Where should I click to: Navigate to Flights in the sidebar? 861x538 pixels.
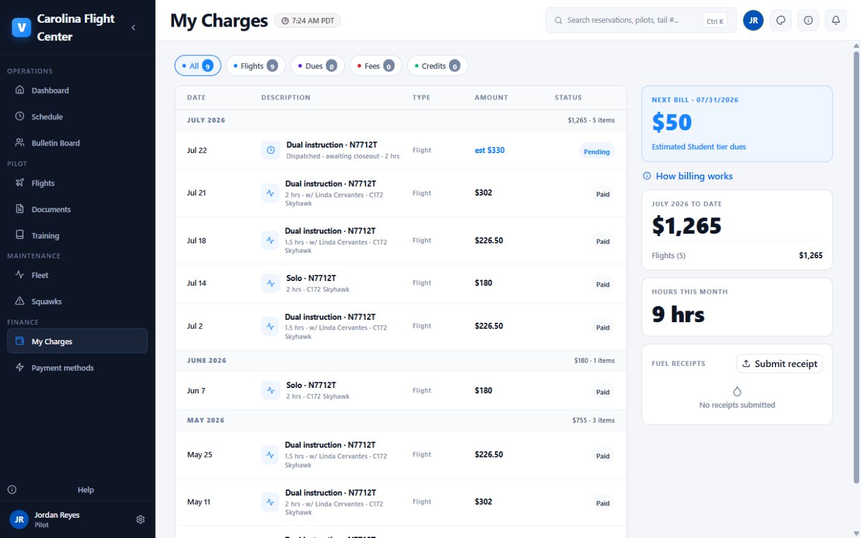pos(77,183)
